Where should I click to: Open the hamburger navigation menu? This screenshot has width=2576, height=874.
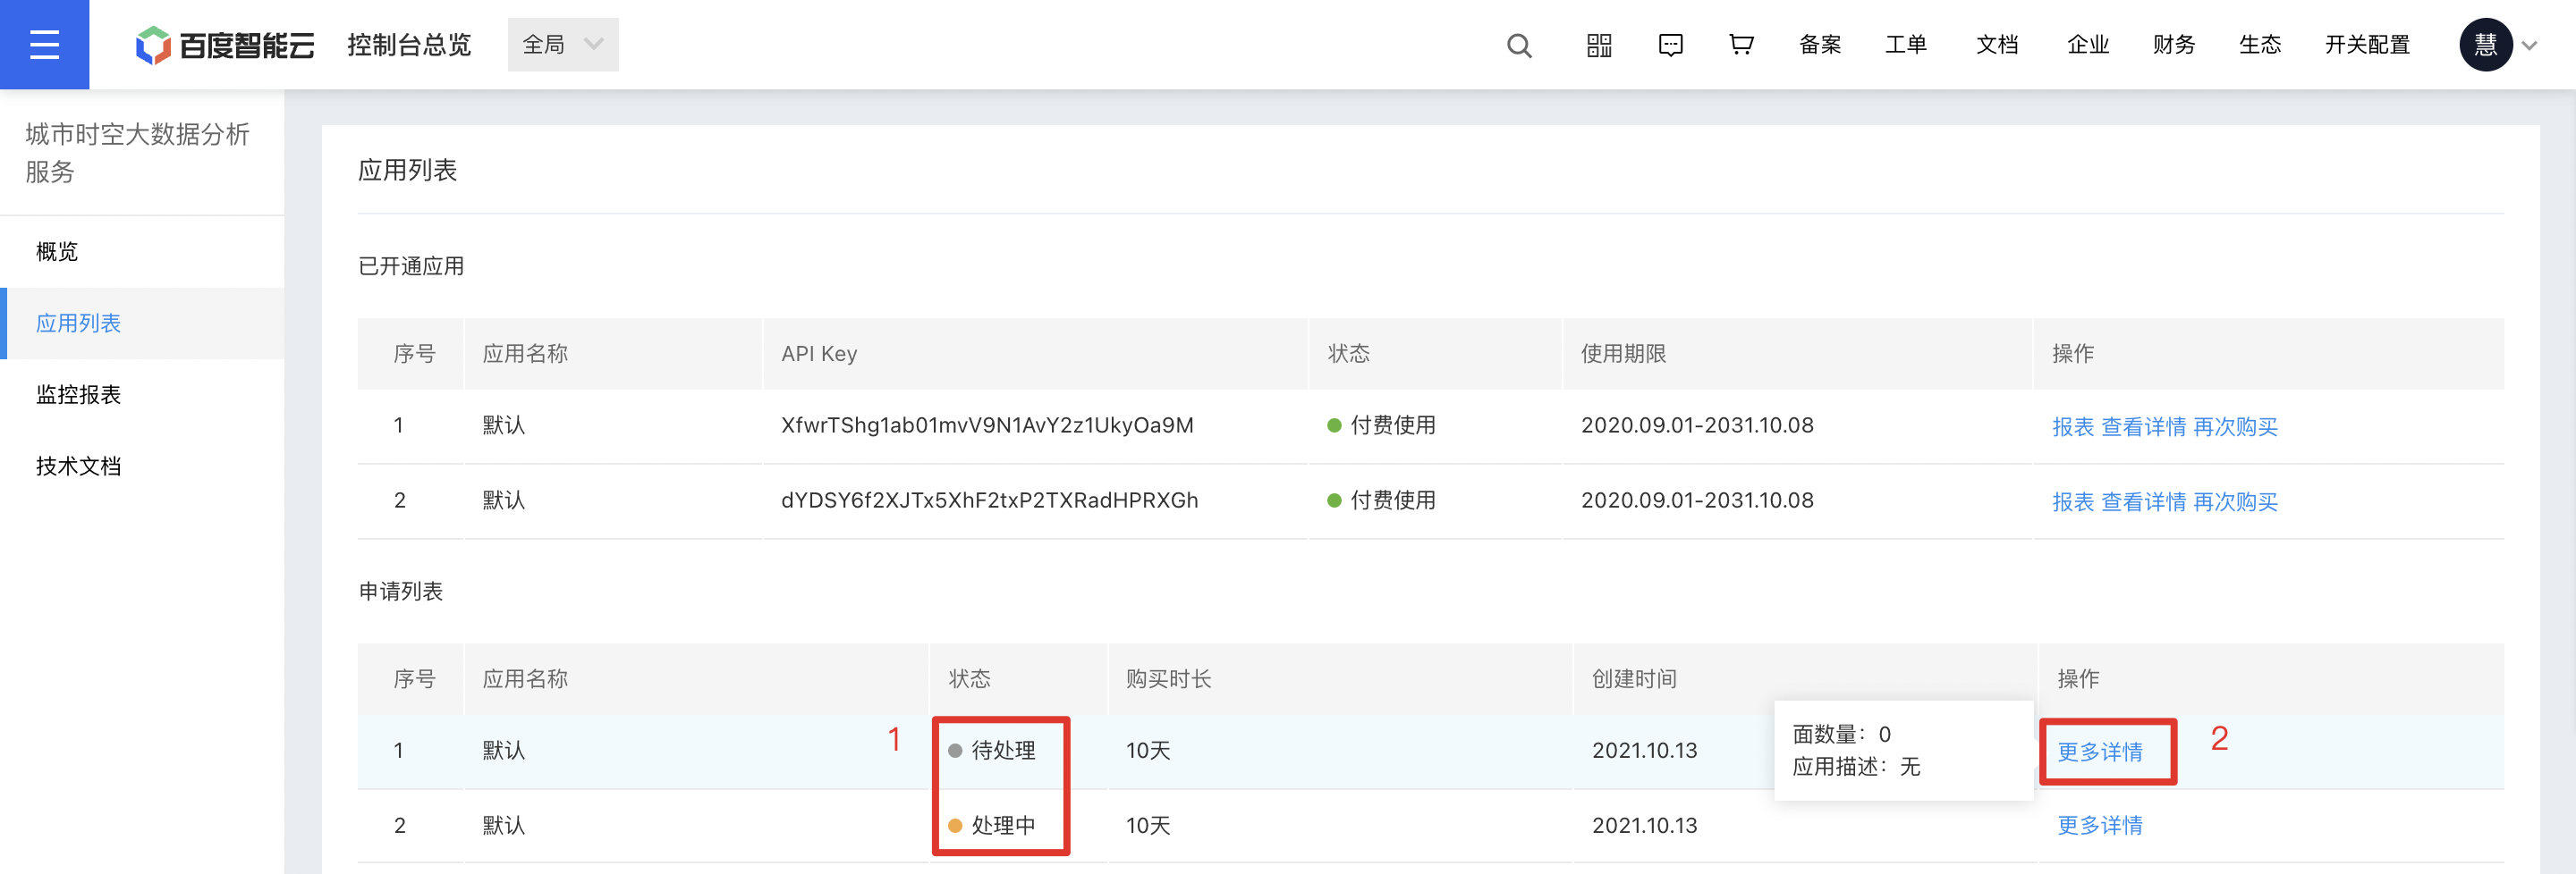(x=44, y=44)
